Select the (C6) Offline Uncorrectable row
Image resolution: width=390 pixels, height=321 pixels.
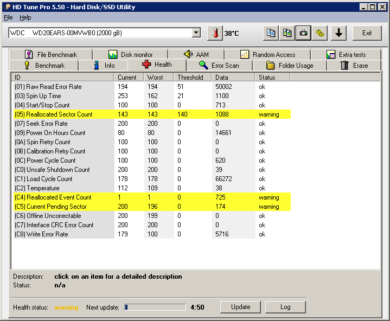152,216
